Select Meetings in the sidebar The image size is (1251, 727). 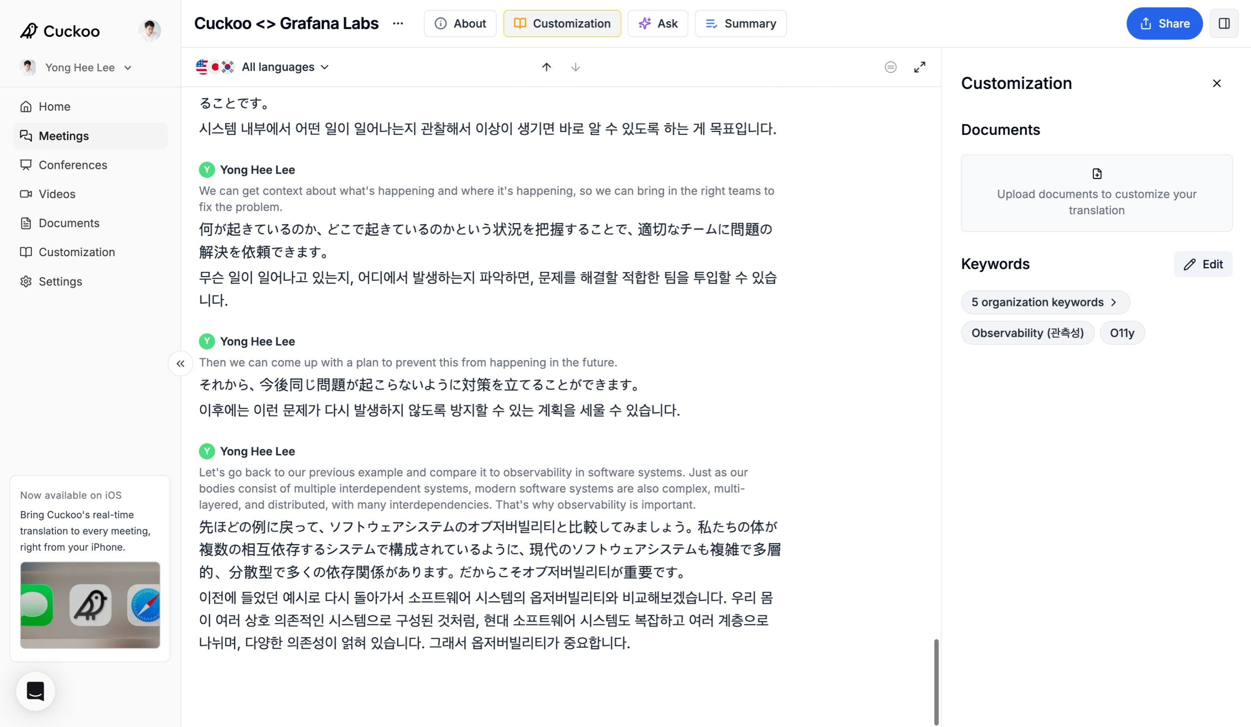[90, 136]
